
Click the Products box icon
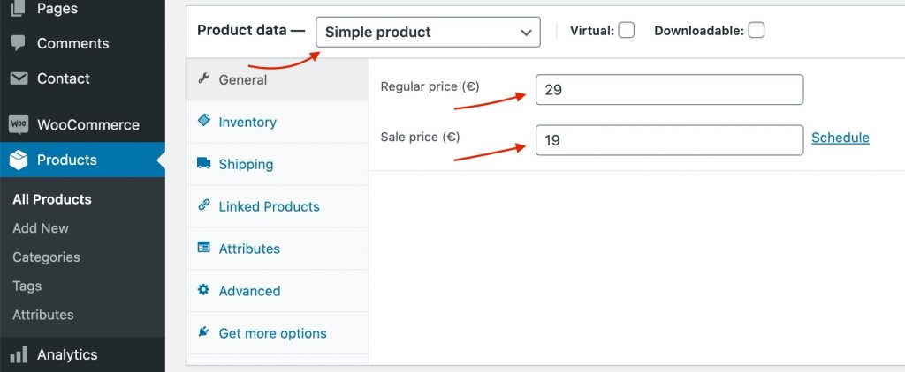tap(19, 160)
